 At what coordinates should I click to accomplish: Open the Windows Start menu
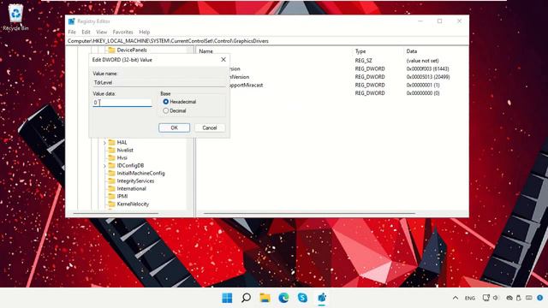click(227, 298)
